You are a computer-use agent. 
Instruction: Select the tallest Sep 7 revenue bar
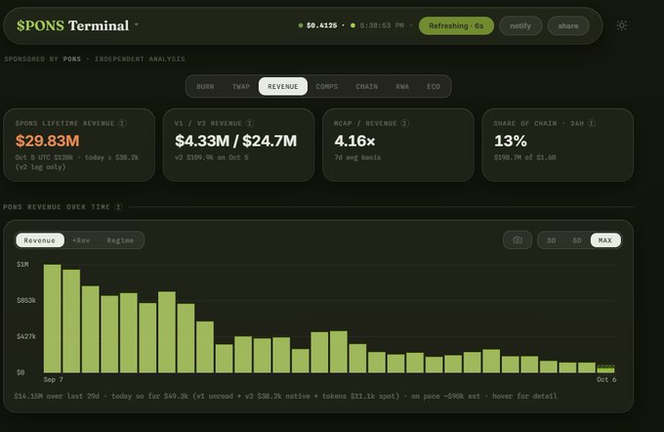(x=53, y=319)
